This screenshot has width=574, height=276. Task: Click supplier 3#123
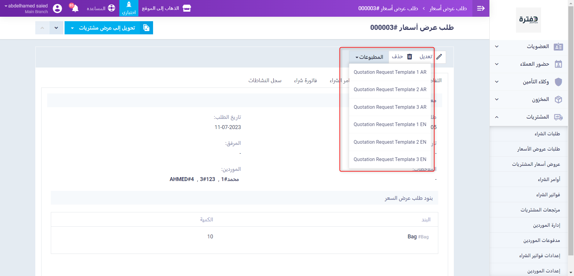coord(207,179)
